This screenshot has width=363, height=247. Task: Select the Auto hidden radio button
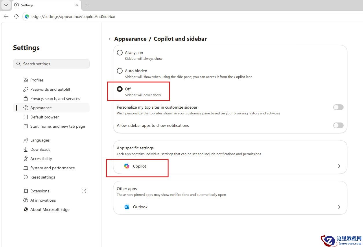(120, 71)
